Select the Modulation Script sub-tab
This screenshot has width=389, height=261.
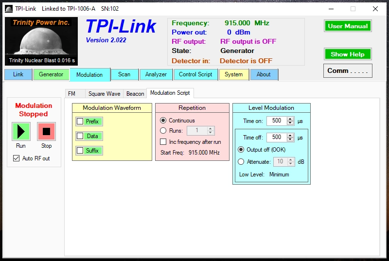[x=170, y=93]
